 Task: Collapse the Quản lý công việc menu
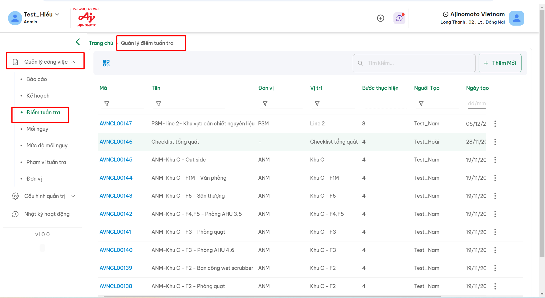click(73, 62)
